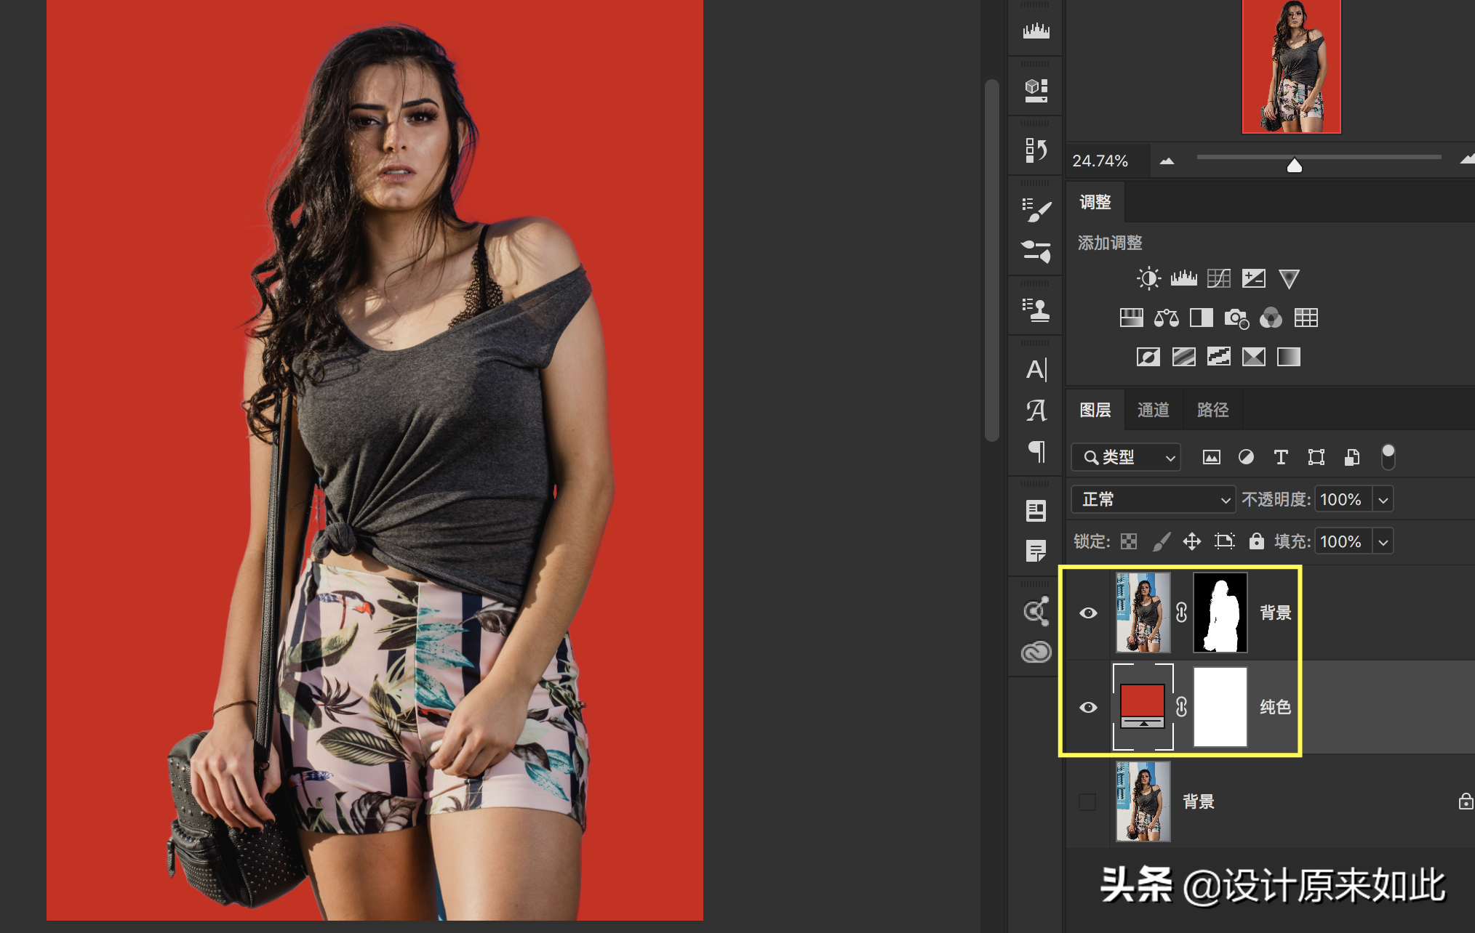The width and height of the screenshot is (1475, 933).
Task: Toggle layer filtering on or off
Action: click(1388, 457)
